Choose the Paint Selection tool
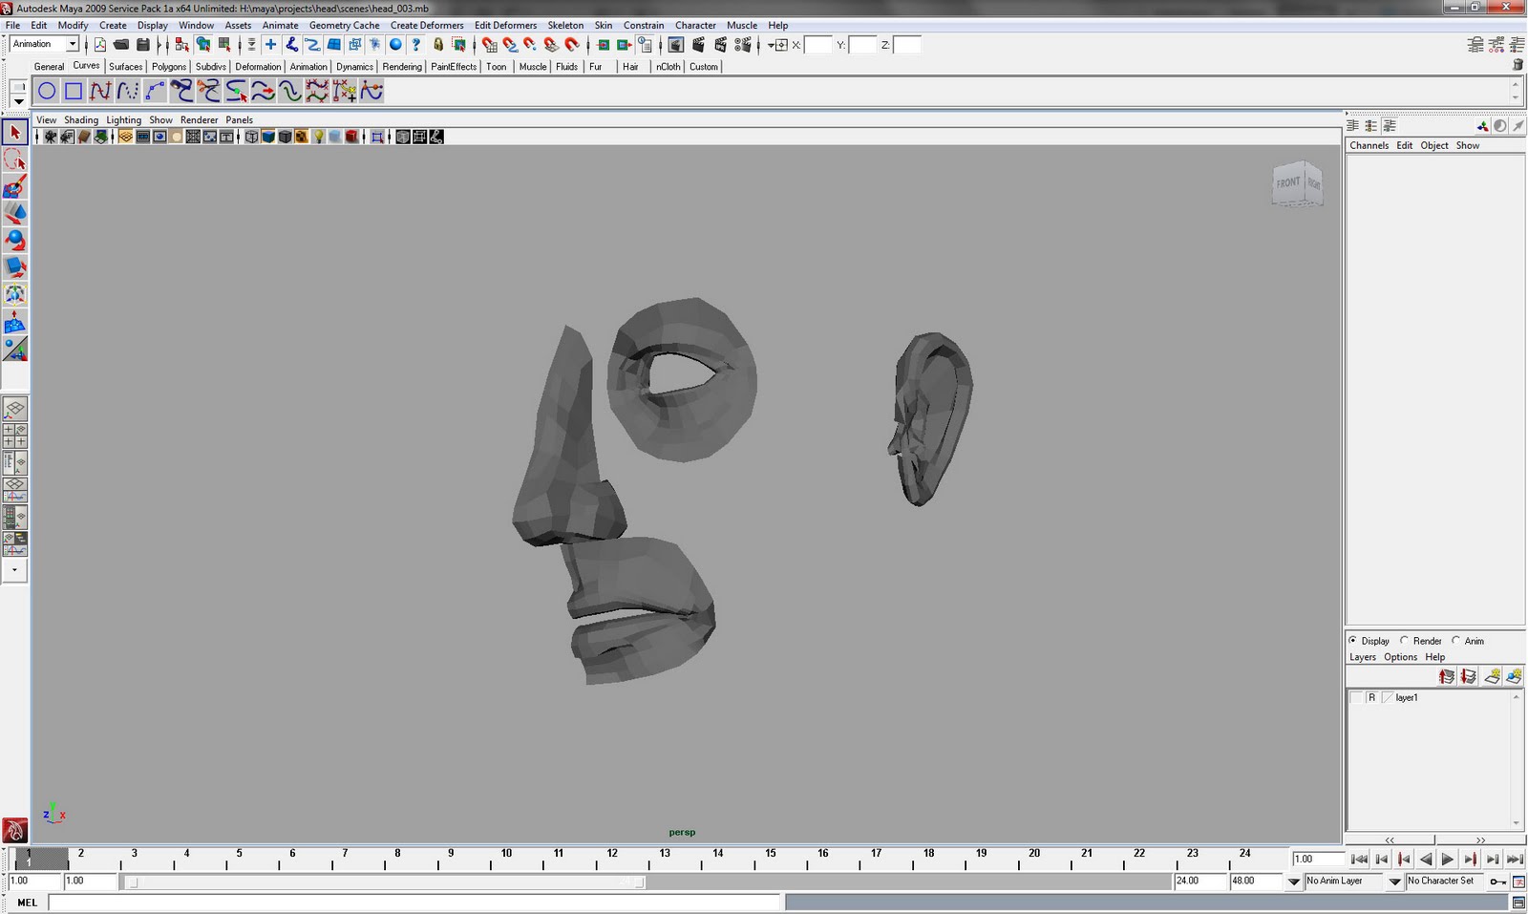The height and width of the screenshot is (914, 1528). tap(14, 186)
